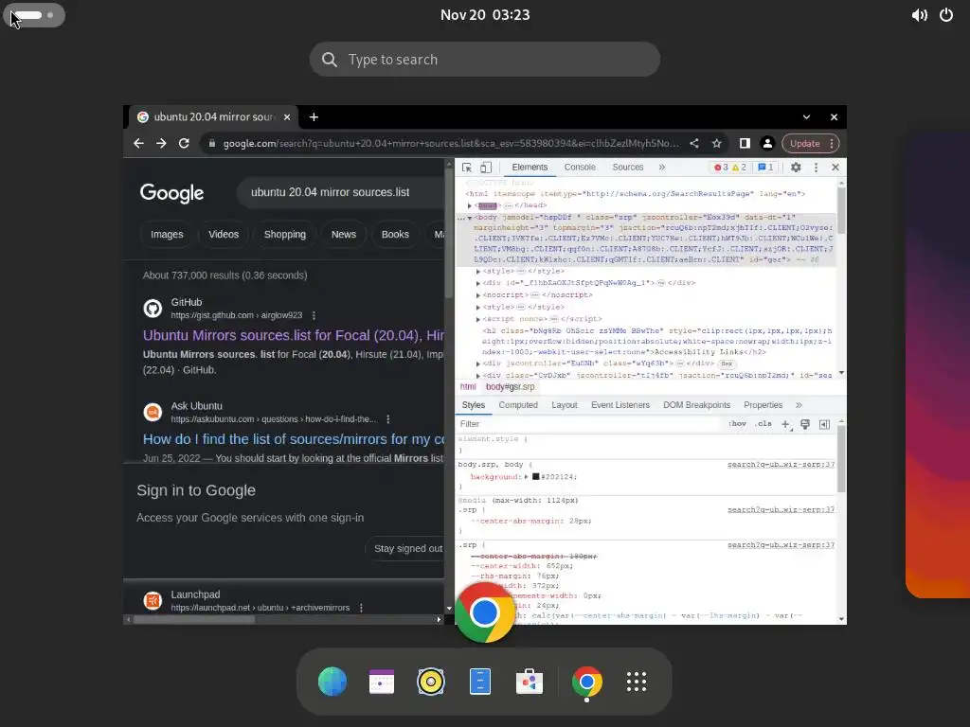Open the tab search dropdown chevron
This screenshot has height=727, width=970.
(806, 116)
